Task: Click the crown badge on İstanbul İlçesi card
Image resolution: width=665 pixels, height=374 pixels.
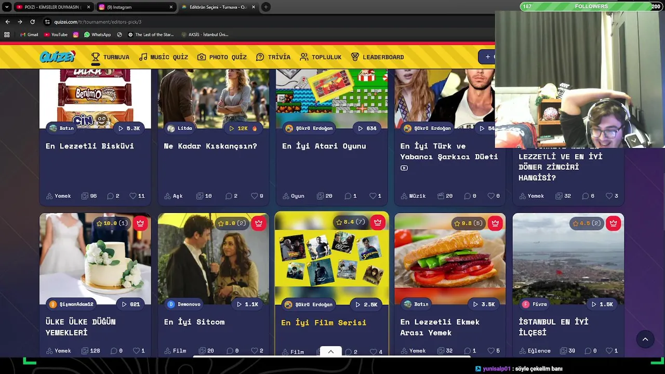Action: [613, 223]
